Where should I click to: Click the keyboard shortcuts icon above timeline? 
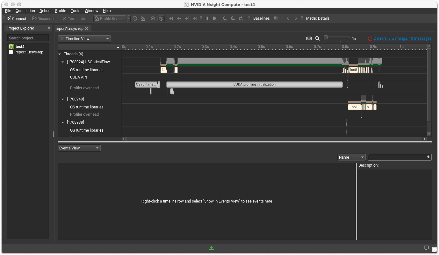pos(309,38)
